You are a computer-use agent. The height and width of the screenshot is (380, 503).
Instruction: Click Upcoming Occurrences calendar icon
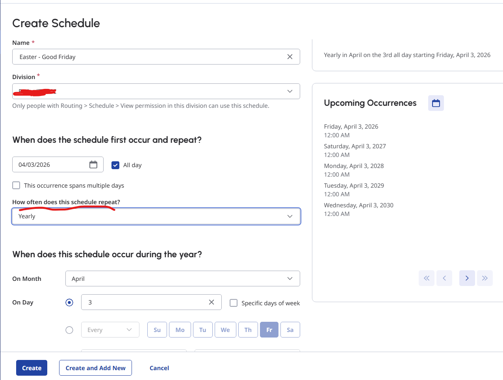[436, 103]
